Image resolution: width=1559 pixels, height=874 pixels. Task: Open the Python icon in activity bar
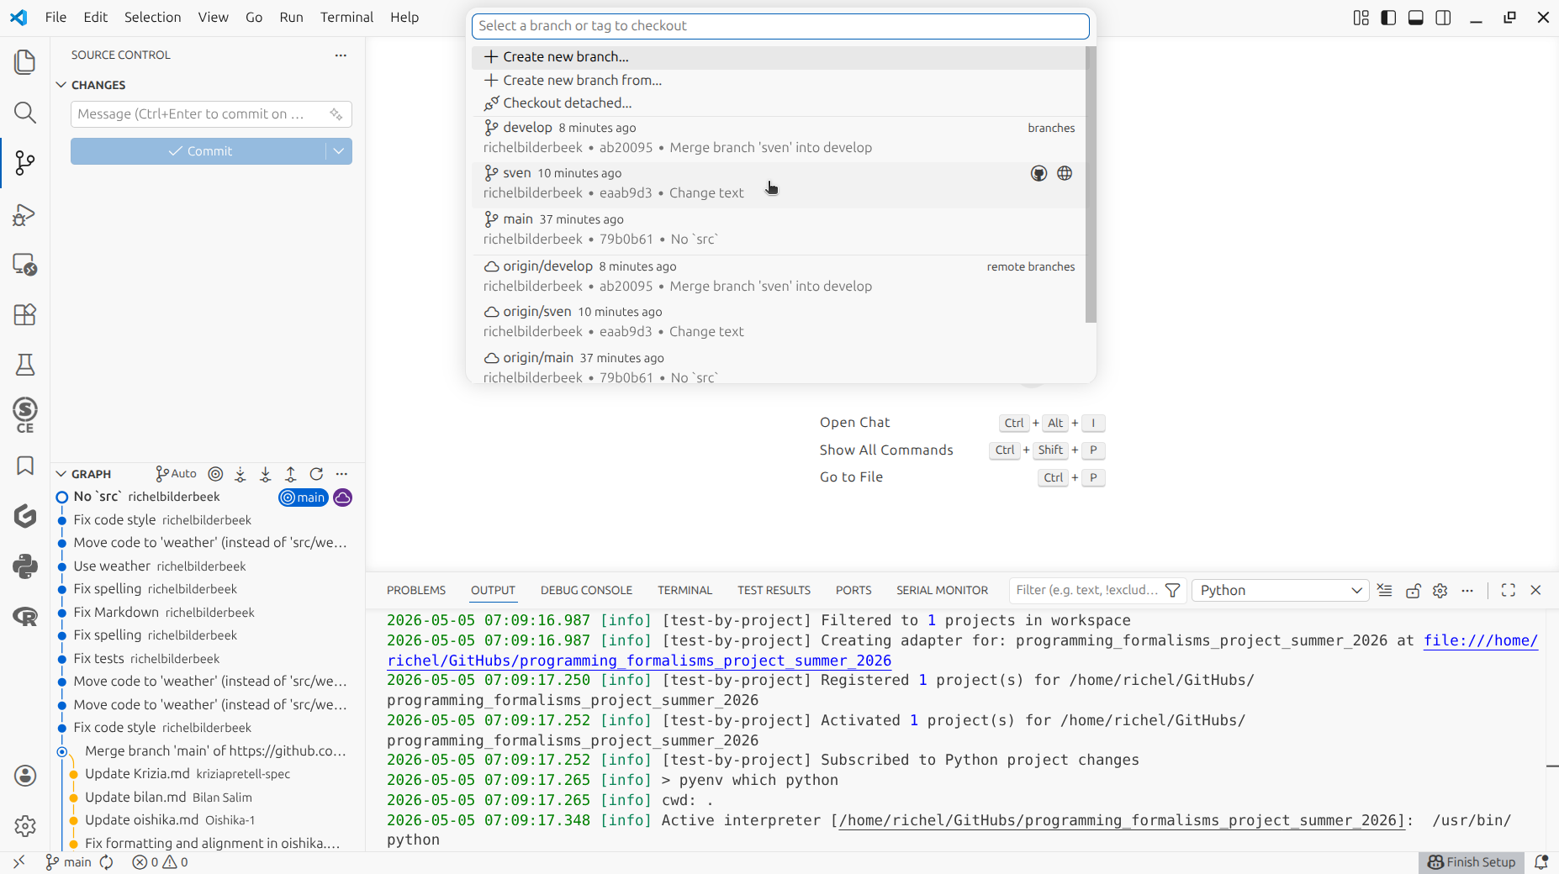[25, 566]
